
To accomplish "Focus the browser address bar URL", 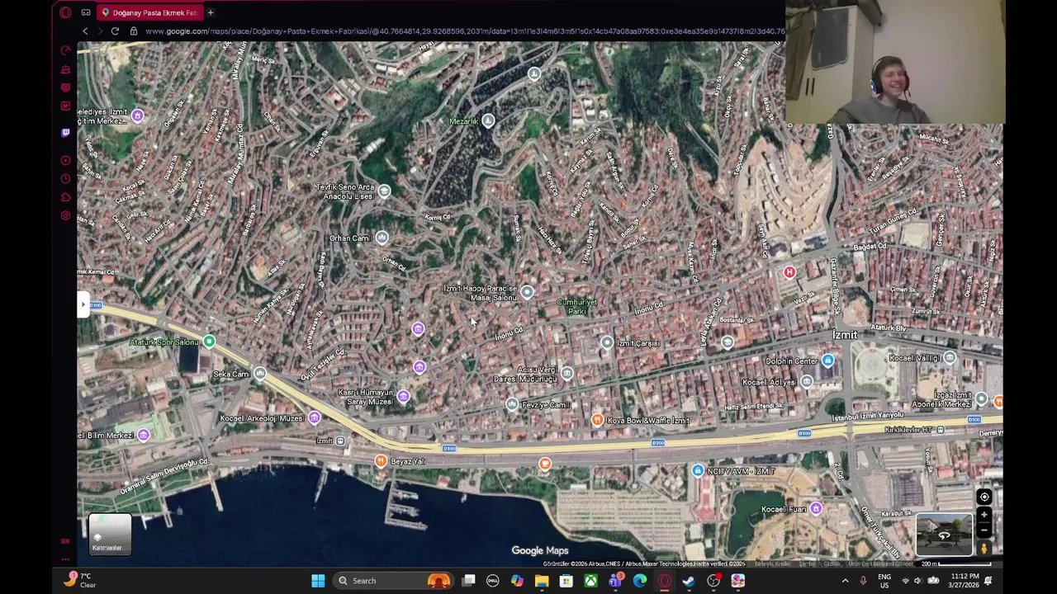I will pos(464,31).
